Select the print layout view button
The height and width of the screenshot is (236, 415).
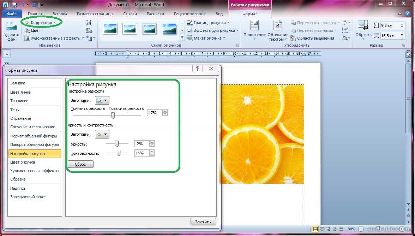coord(315,229)
